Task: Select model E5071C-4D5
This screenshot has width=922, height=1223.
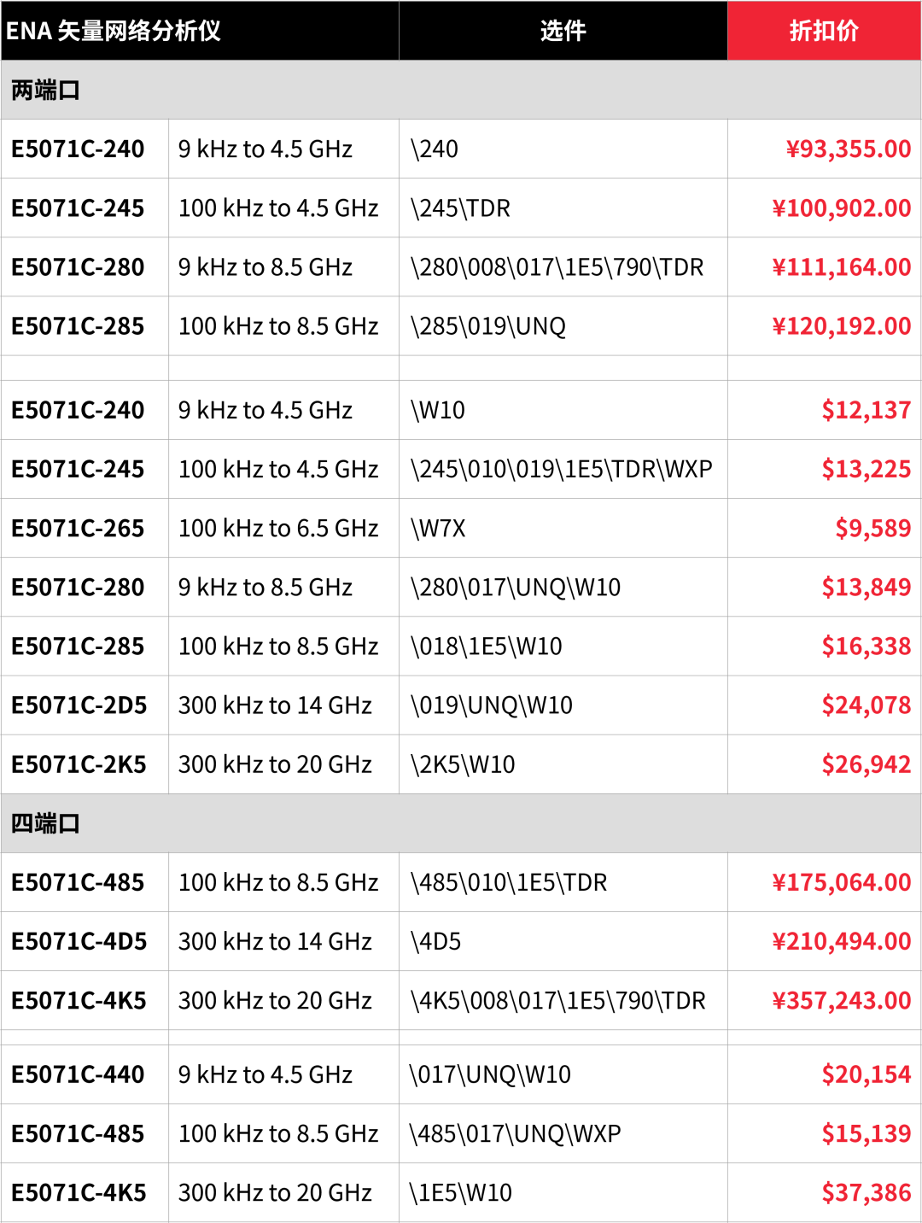Action: [x=79, y=941]
